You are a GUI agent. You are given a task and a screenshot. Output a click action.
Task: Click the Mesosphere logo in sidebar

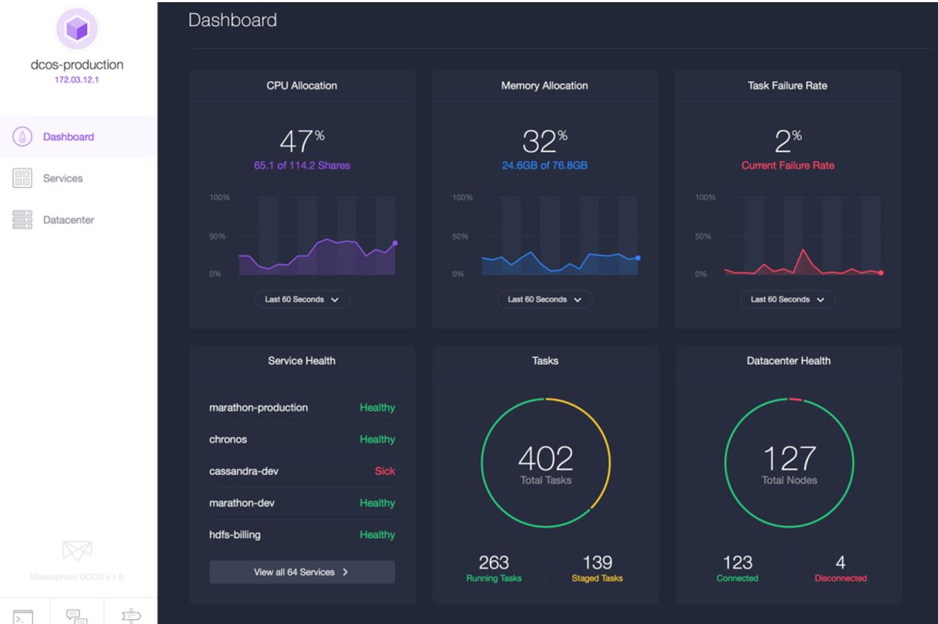pyautogui.click(x=78, y=553)
